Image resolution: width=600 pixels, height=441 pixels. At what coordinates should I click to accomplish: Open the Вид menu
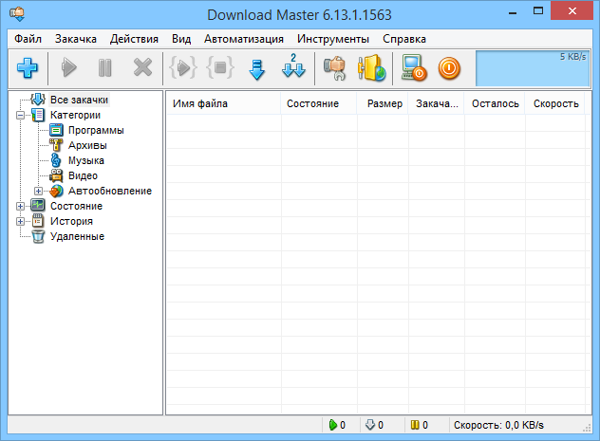181,39
